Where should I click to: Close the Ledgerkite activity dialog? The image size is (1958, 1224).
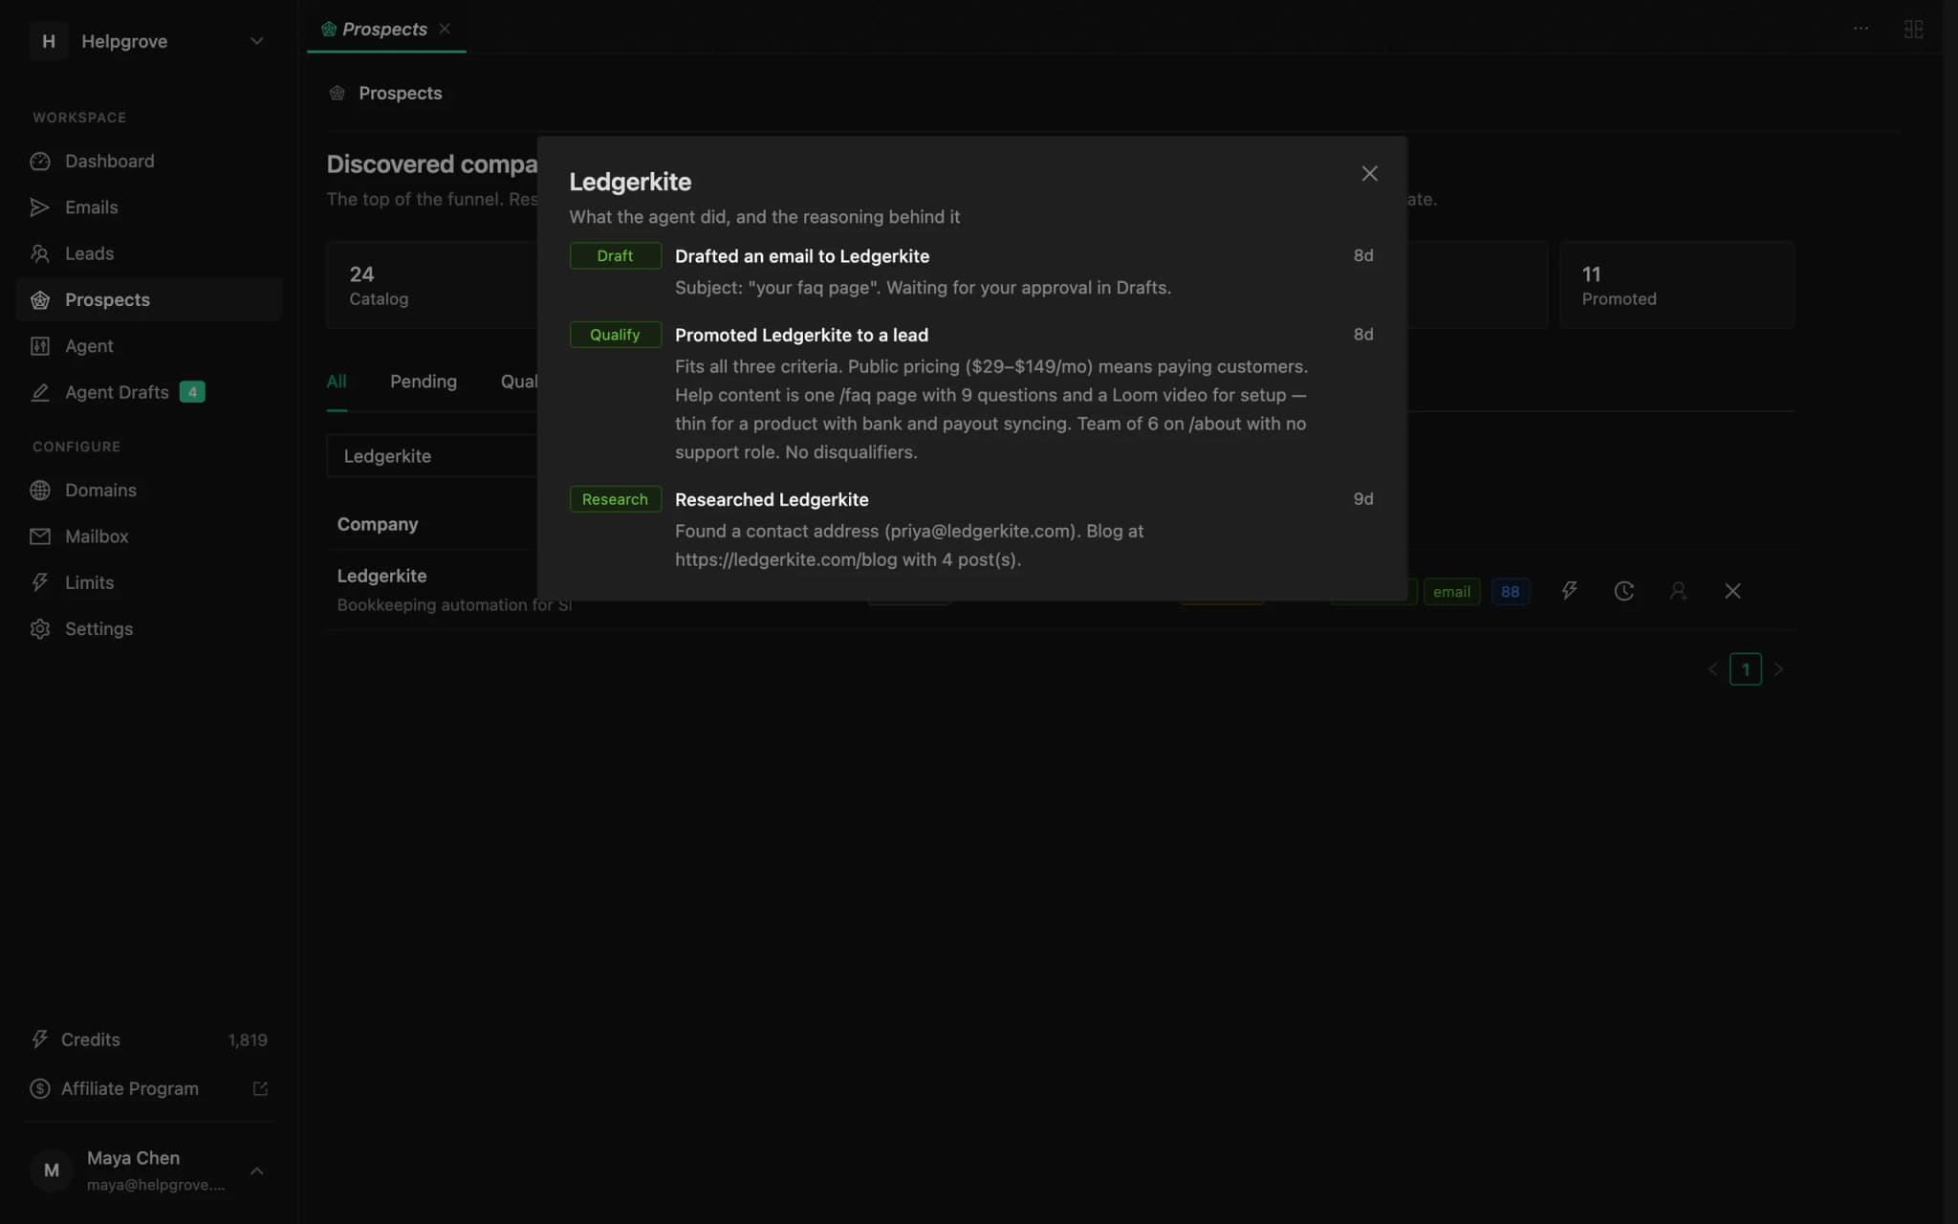[x=1369, y=173]
